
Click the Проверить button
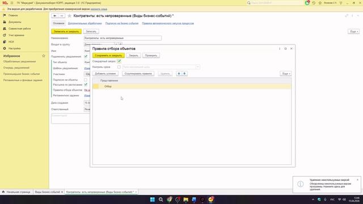coord(151,56)
